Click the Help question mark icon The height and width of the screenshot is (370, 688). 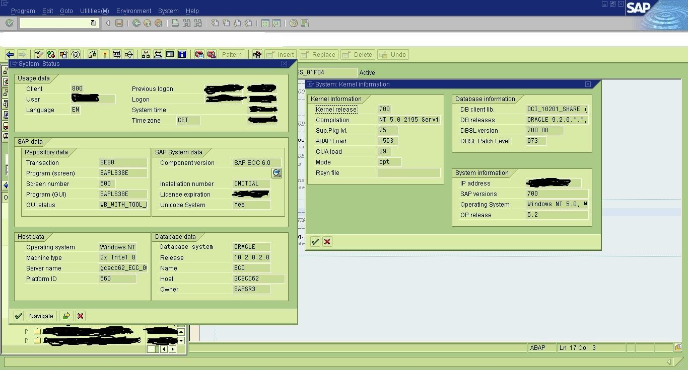[x=294, y=23]
